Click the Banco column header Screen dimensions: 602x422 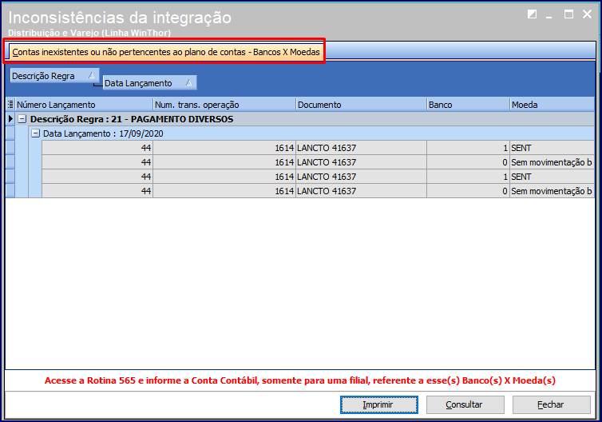(469, 105)
